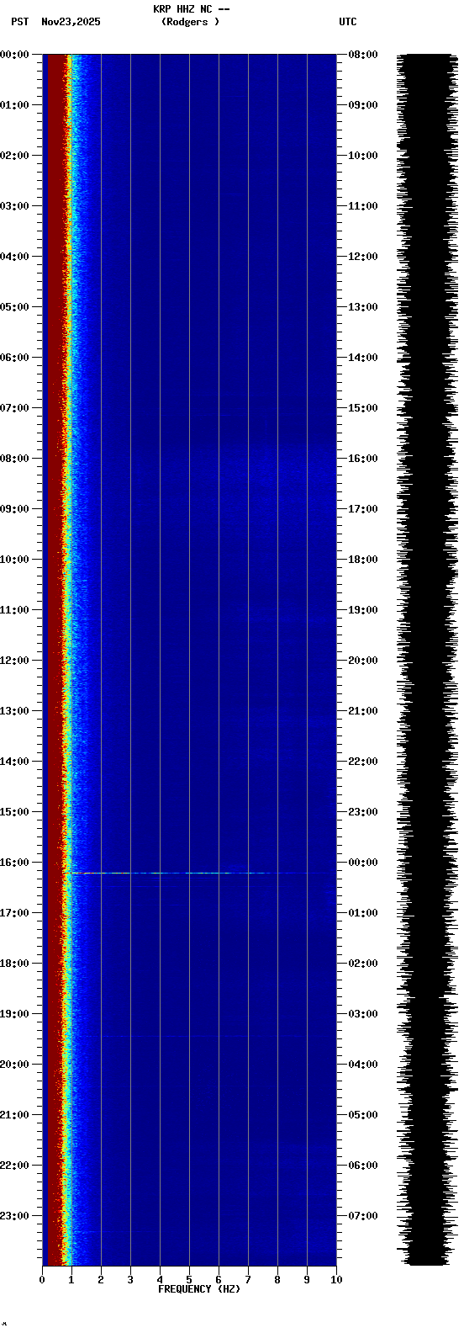Pick the 01:00 label on the UTC axis
The image size is (464, 1333).
coord(362,913)
